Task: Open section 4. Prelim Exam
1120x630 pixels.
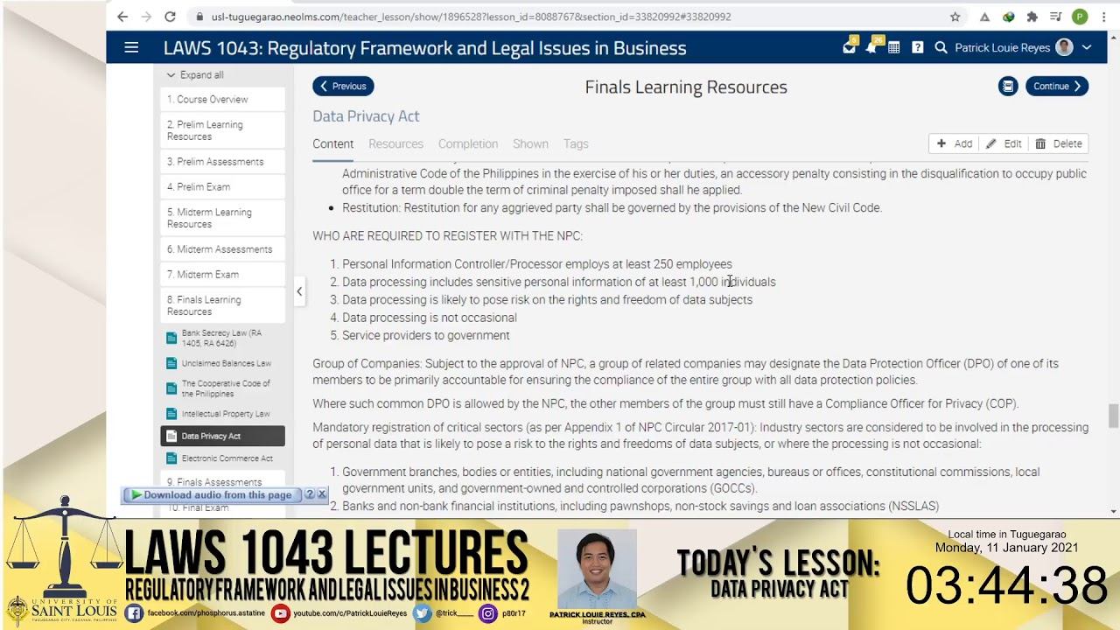Action: 222,186
